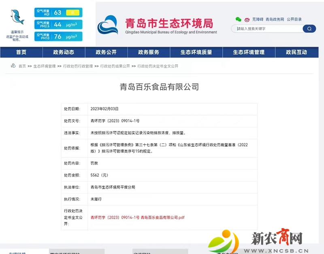The height and width of the screenshot is (254, 324).
Task: Click the 行政处罚决定书全文公开 row label
Action: tap(73, 218)
